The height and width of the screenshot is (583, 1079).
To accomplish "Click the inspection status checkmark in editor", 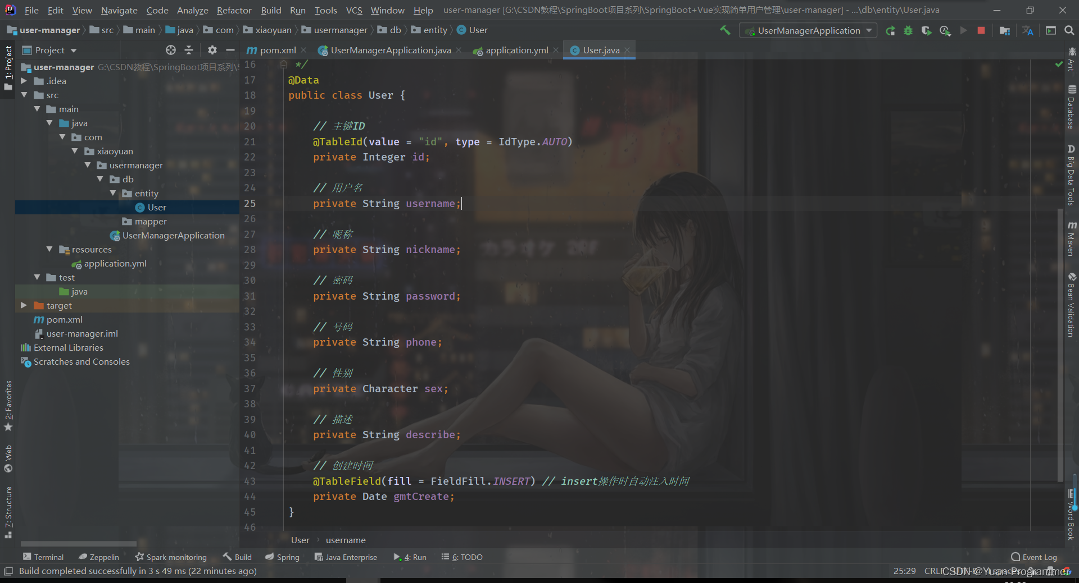I will point(1059,65).
